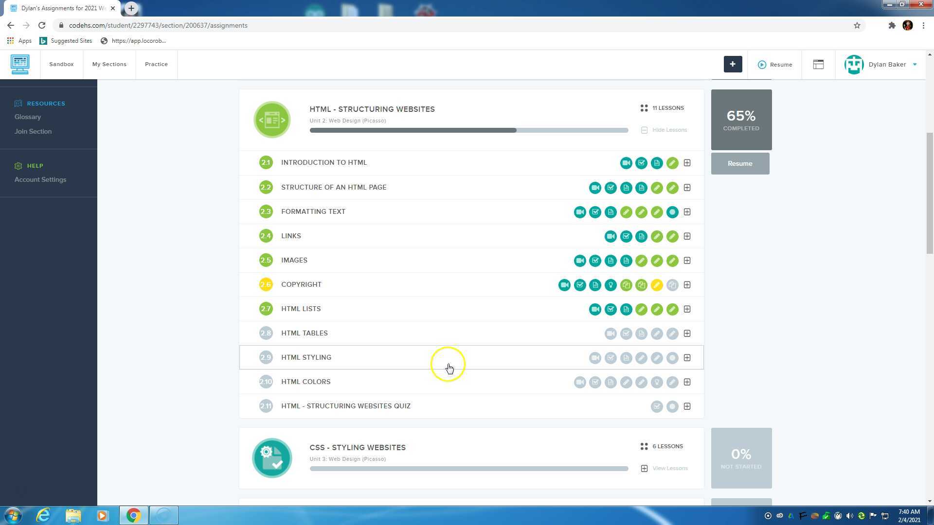934x525 pixels.
Task: Open the Glossary link in sidebar
Action: click(28, 117)
